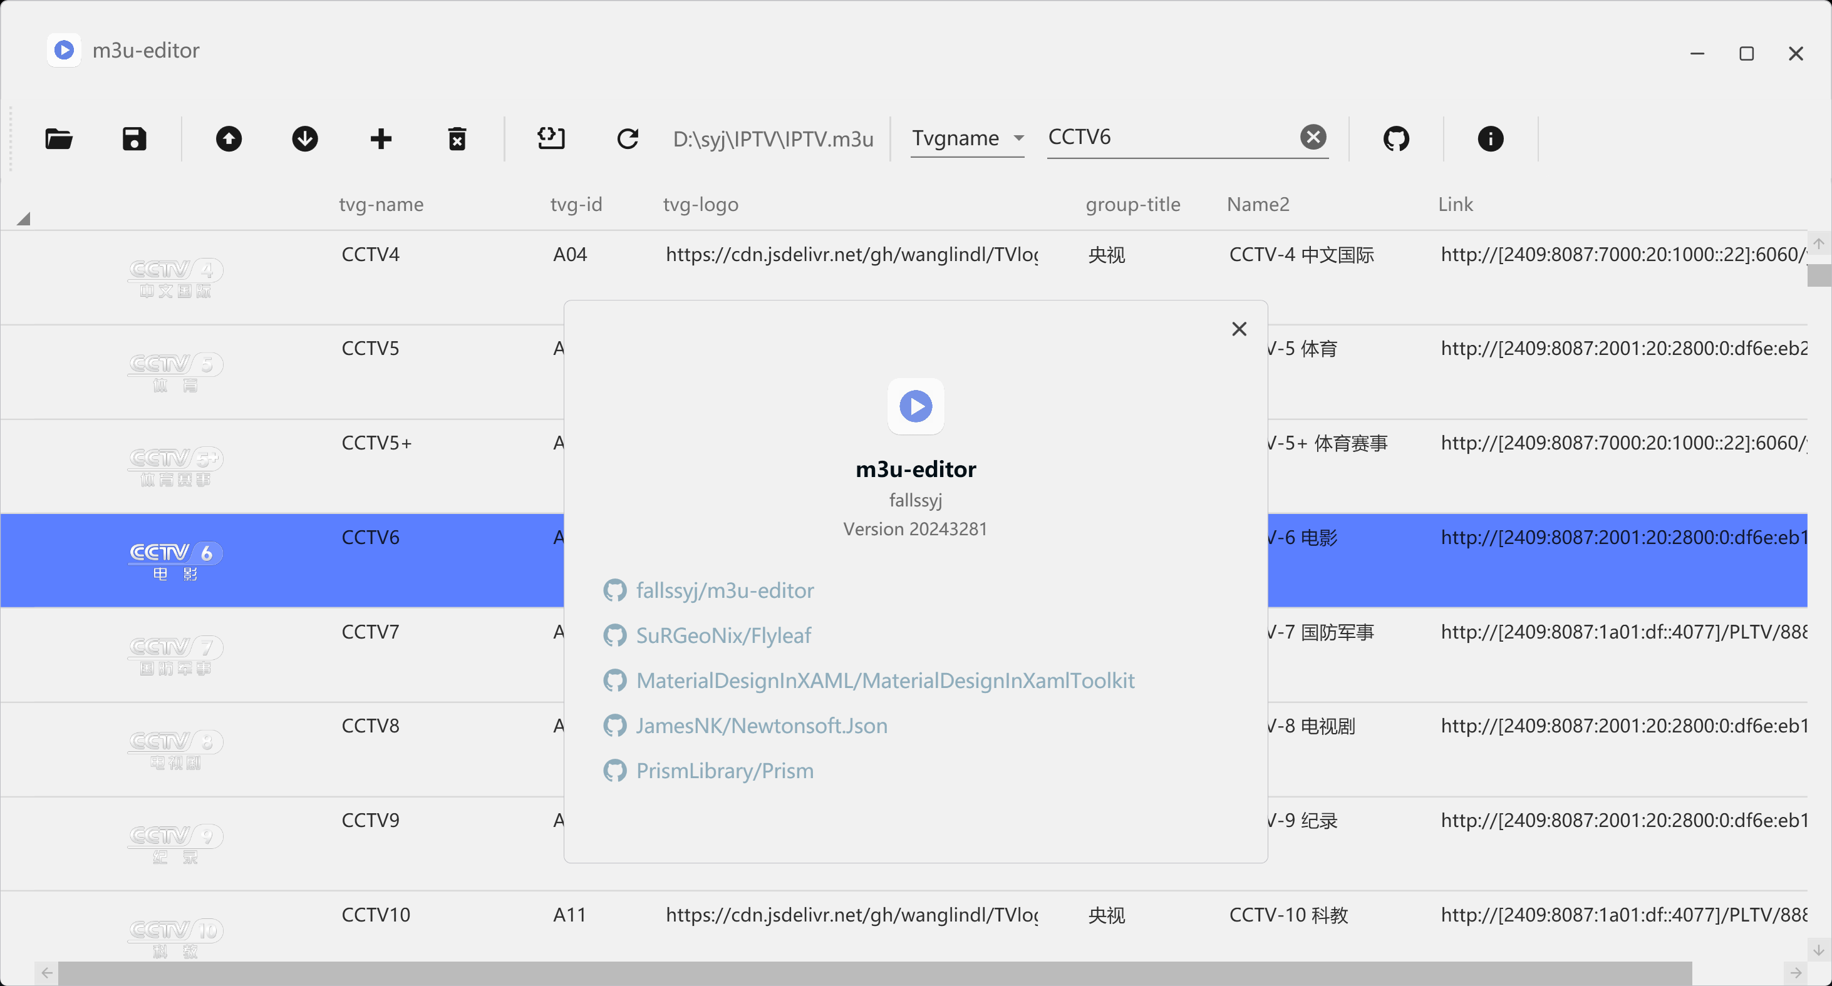Viewport: 1832px width, 986px height.
Task: Move selected channel up
Action: pos(229,138)
